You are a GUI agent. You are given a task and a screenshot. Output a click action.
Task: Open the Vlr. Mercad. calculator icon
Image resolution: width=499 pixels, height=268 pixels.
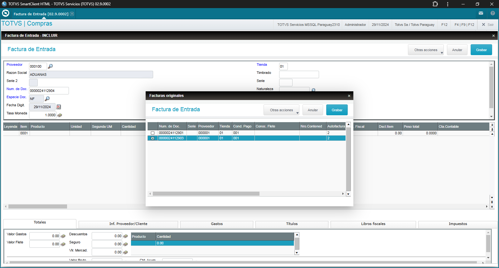click(125, 252)
